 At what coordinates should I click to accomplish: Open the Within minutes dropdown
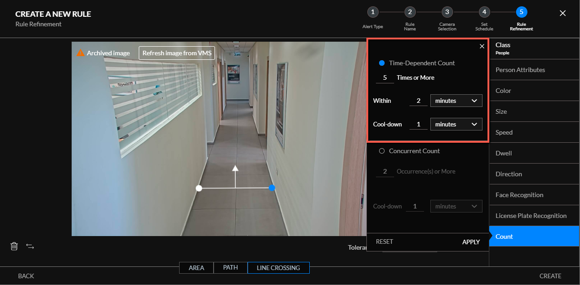456,101
